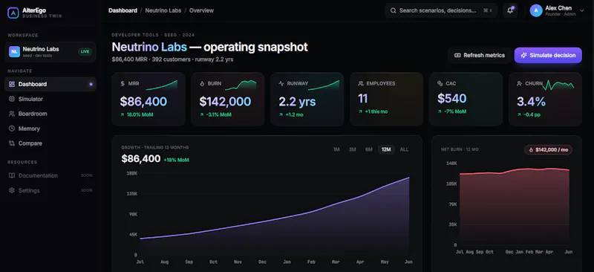
Task: Click the Memory clock icon
Action: click(12, 129)
